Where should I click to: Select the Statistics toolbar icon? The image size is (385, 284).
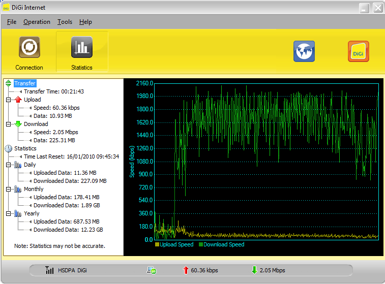point(81,48)
